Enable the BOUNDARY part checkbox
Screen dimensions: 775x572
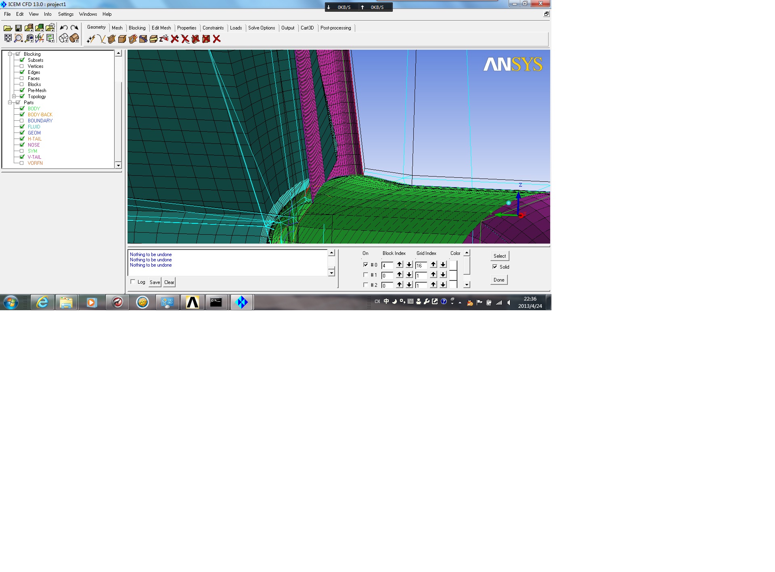22,120
